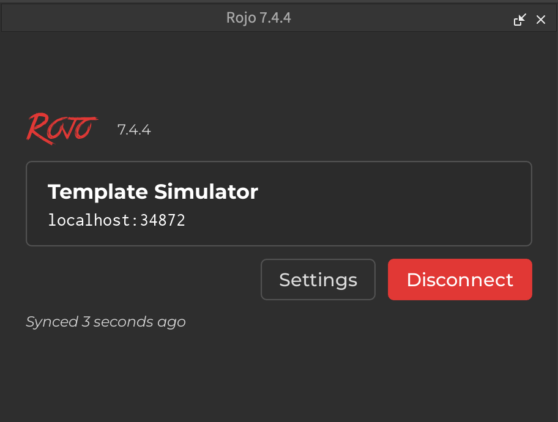Click the Rojo 7.4.4 window title
This screenshot has width=558, height=422.
[258, 18]
